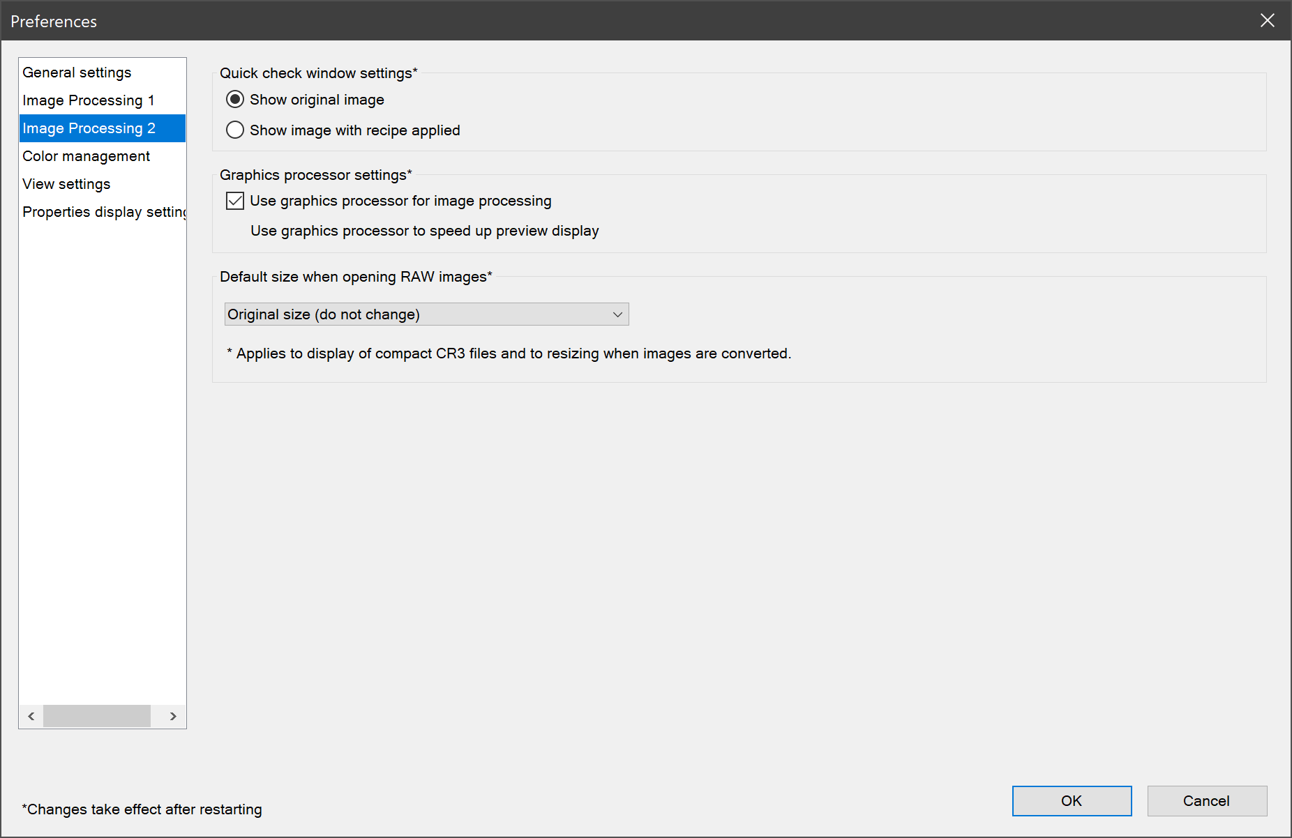1292x838 pixels.
Task: Click the chevron on the RAW size combo box
Action: (x=617, y=314)
